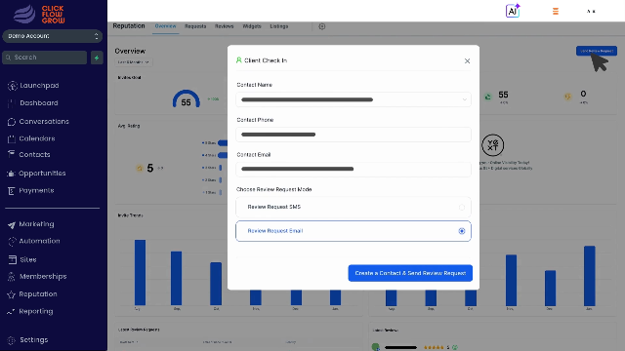The height and width of the screenshot is (351, 625).
Task: Open the Memberships section
Action: tap(37, 276)
